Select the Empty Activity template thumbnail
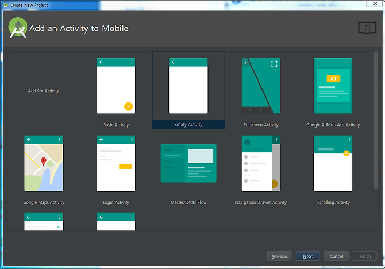This screenshot has width=385, height=269. click(188, 86)
